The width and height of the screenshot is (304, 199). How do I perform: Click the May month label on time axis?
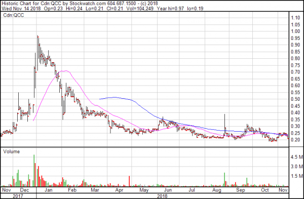pyautogui.click(x=144, y=190)
